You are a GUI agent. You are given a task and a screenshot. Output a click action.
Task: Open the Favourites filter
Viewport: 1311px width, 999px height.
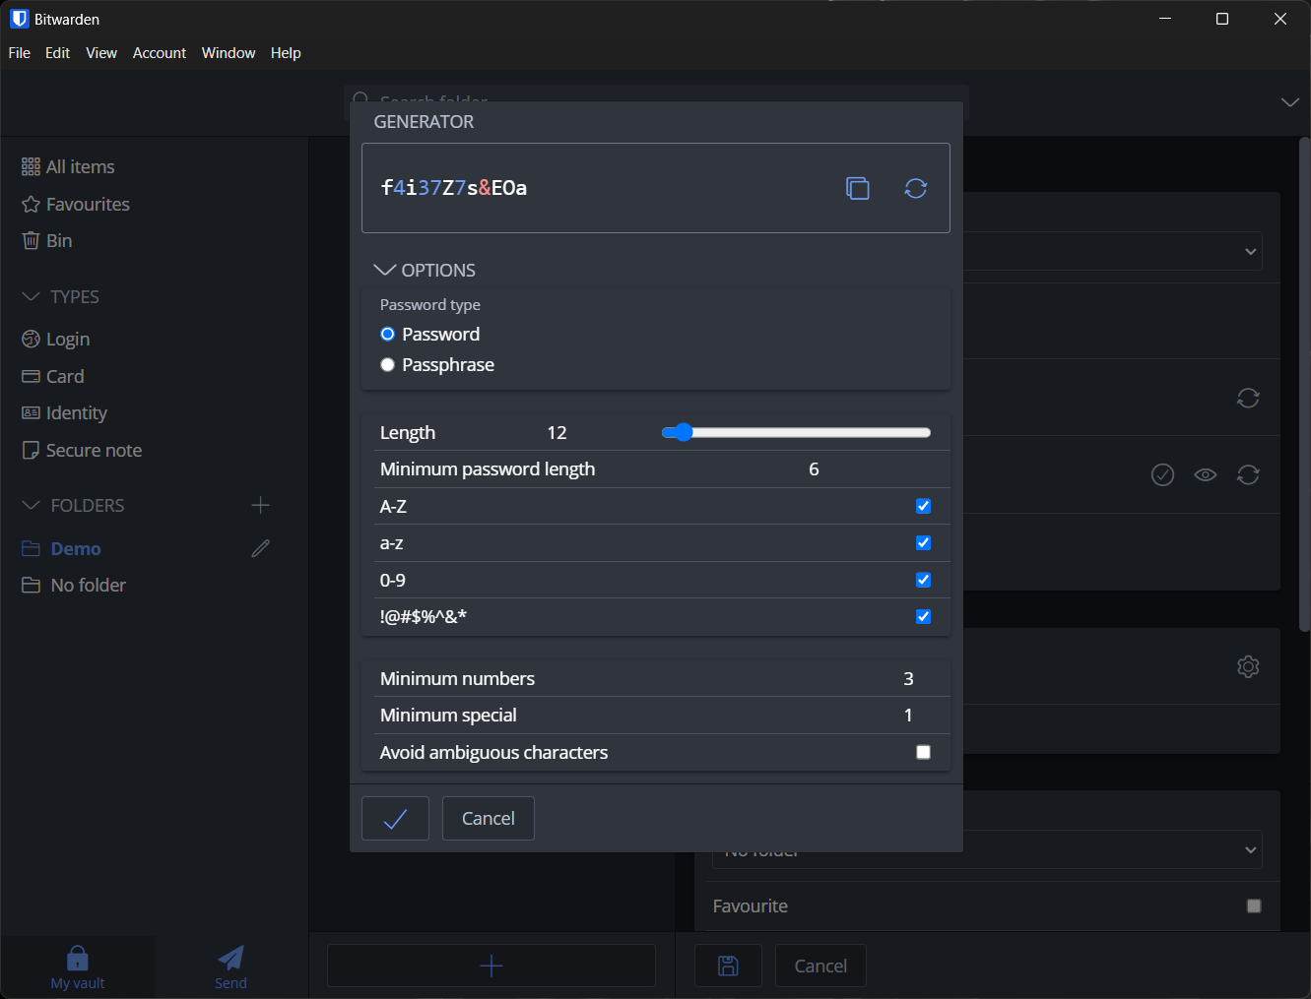76,204
